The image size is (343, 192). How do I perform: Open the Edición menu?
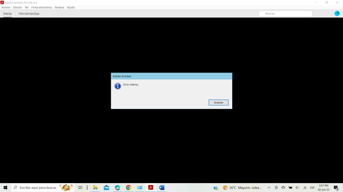point(18,7)
